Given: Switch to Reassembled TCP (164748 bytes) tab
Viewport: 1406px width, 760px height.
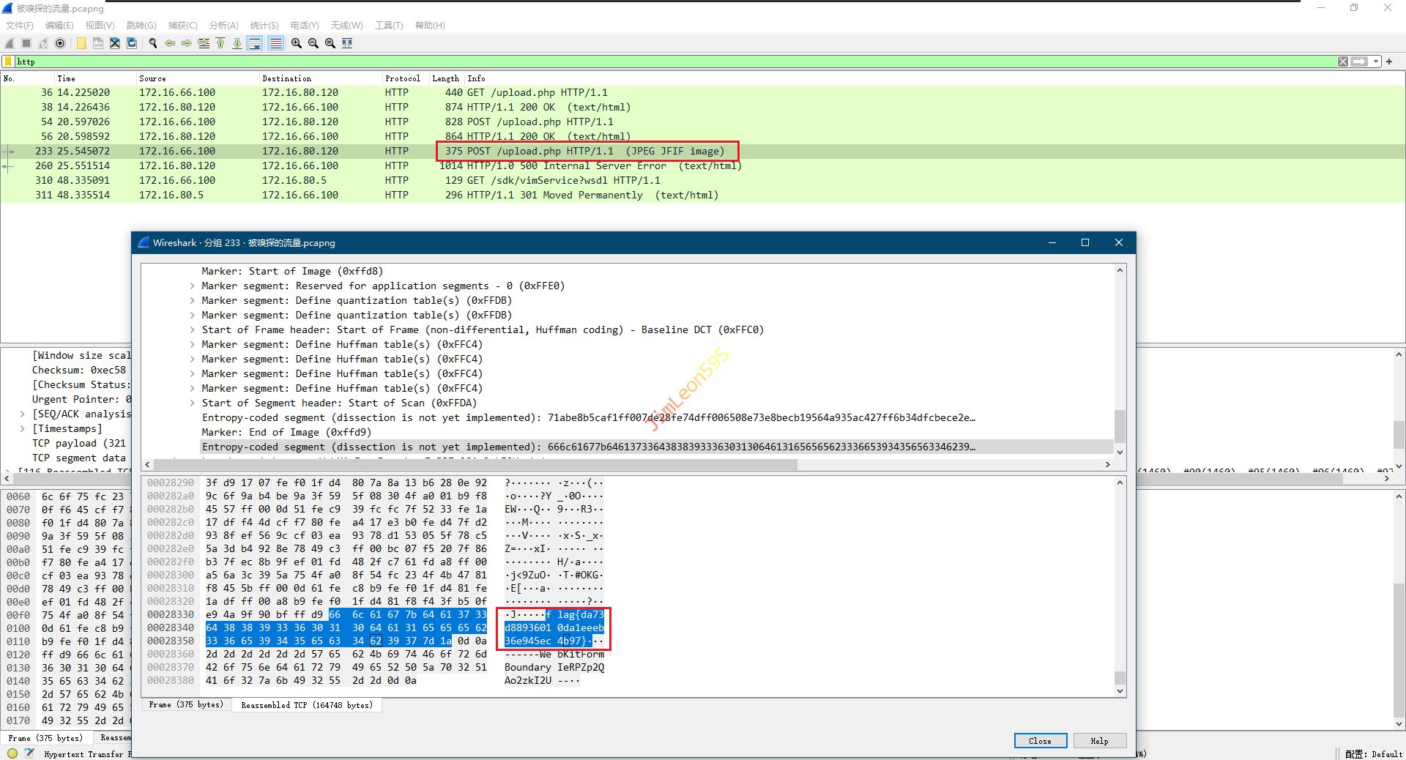Looking at the screenshot, I should click(x=307, y=705).
